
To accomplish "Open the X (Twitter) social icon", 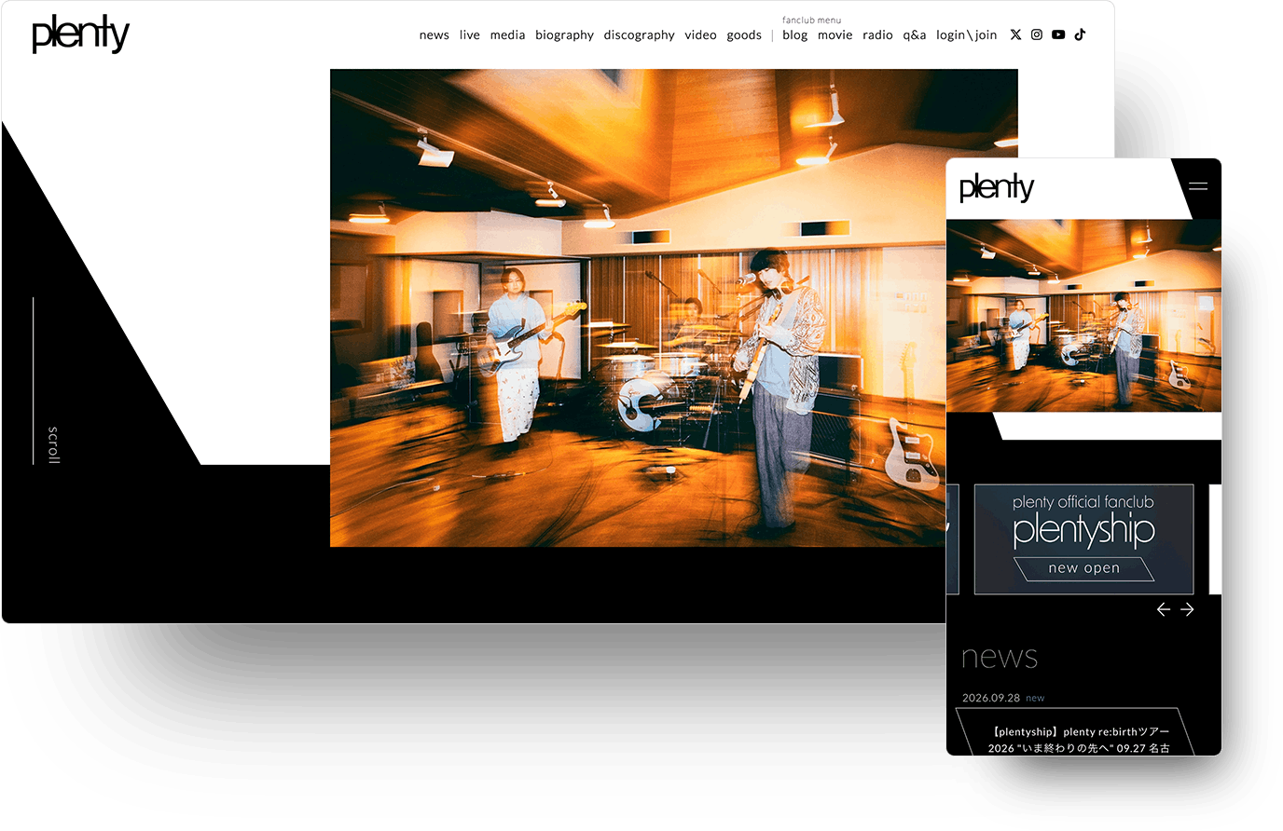I will tap(1015, 34).
